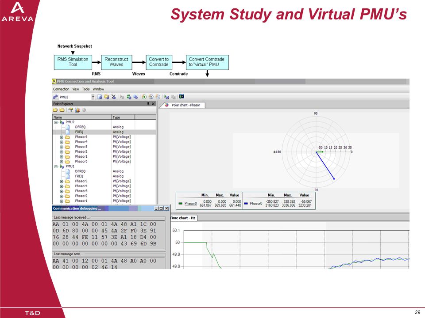425x318 pixels.
Task: Click the properties icon in Point Explorer toolbar
Action: click(x=70, y=110)
